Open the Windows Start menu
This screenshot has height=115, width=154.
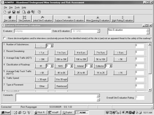[6, 112]
